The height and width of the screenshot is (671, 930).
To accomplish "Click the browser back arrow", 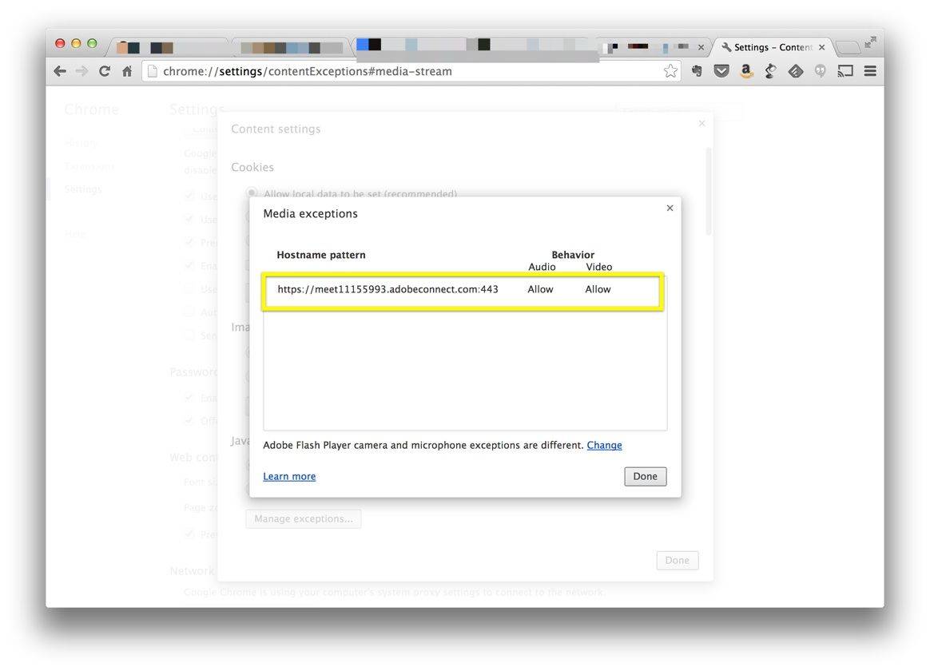I will (x=60, y=71).
